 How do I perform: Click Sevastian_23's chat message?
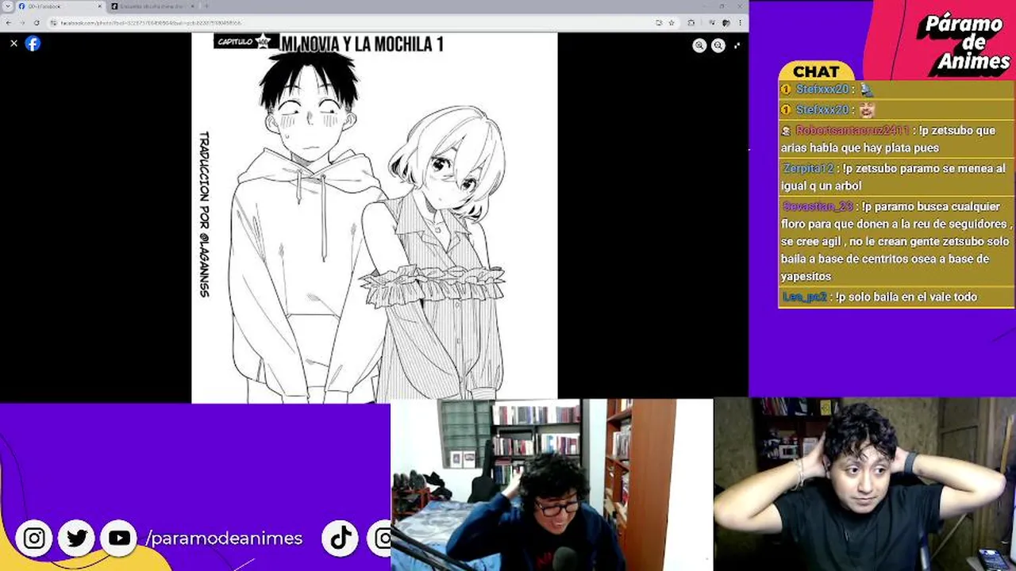[x=896, y=241]
